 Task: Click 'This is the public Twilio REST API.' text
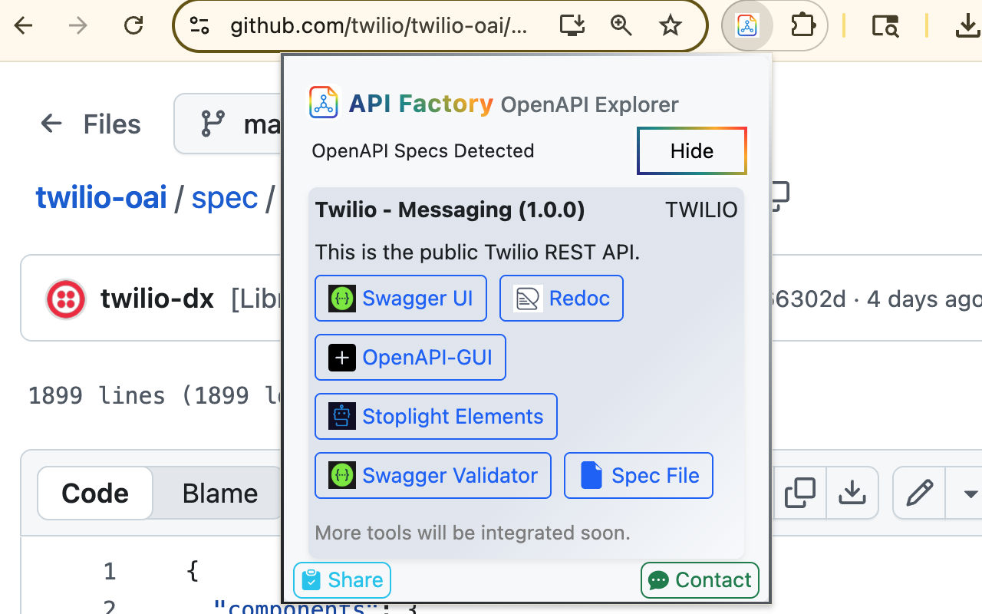coord(477,252)
